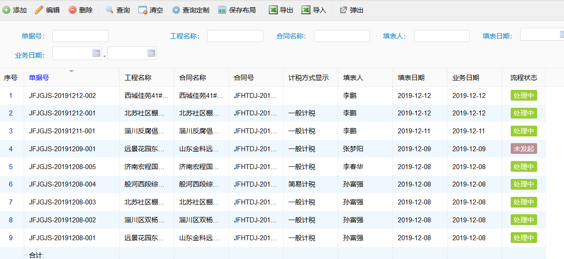Click the 合计 summary cell
564x259 pixels.
click(x=36, y=255)
